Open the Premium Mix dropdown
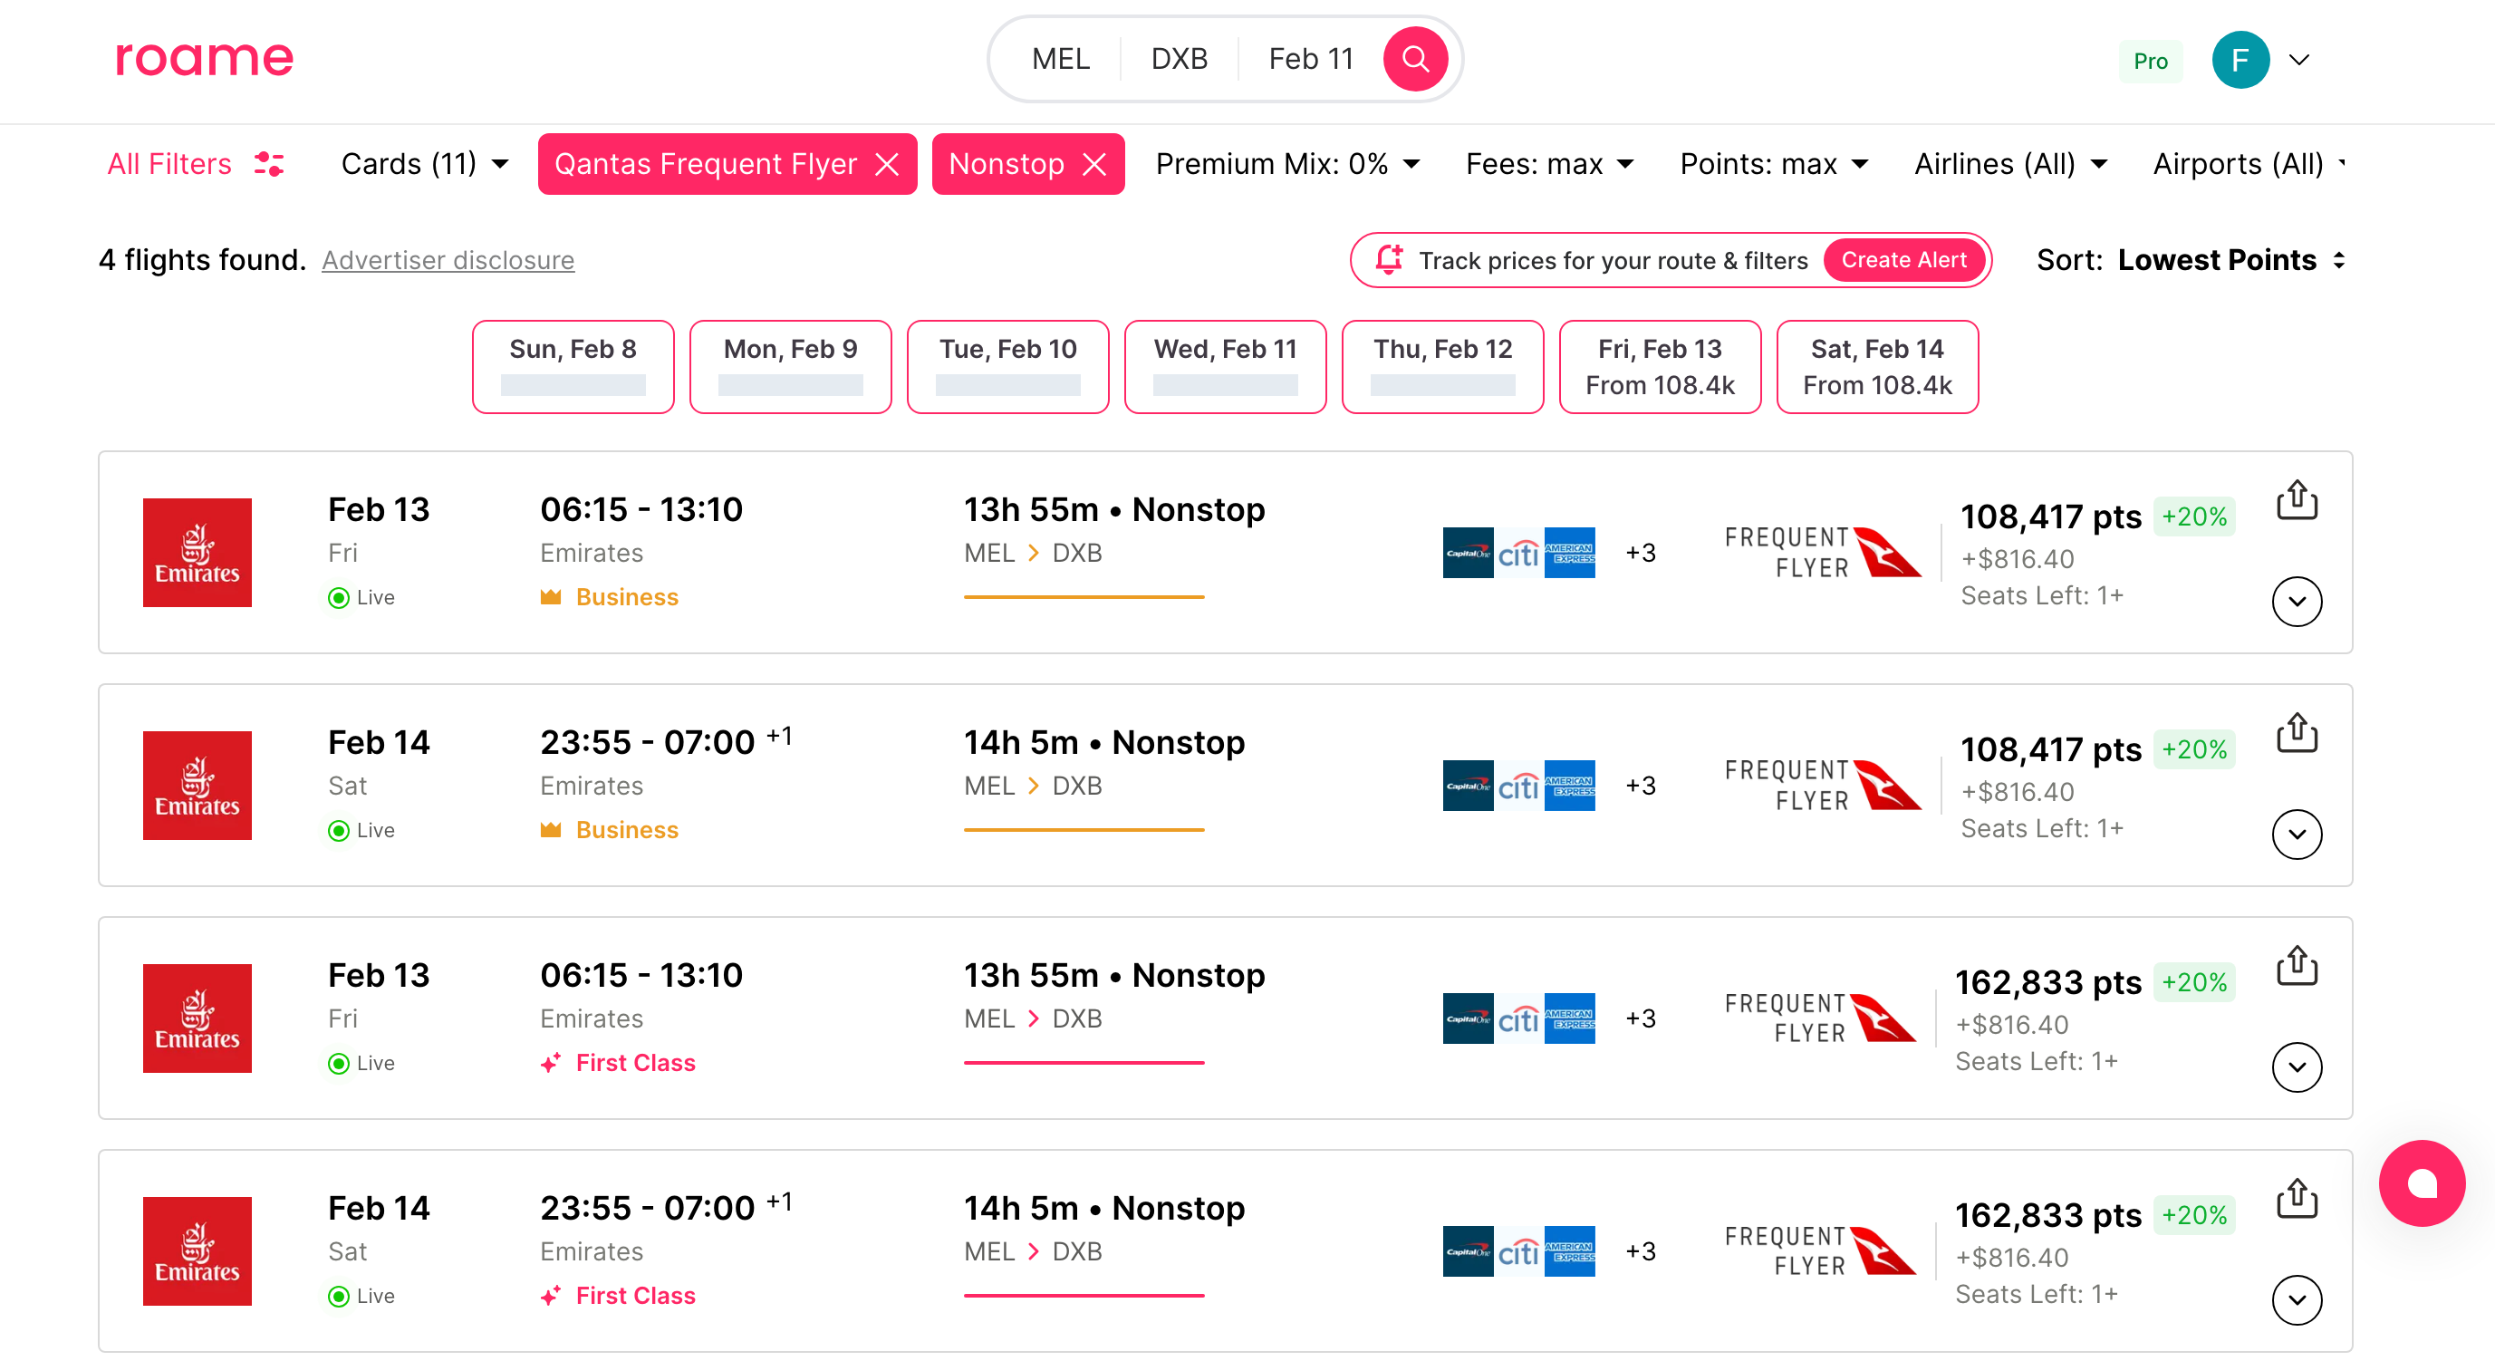 [1287, 164]
